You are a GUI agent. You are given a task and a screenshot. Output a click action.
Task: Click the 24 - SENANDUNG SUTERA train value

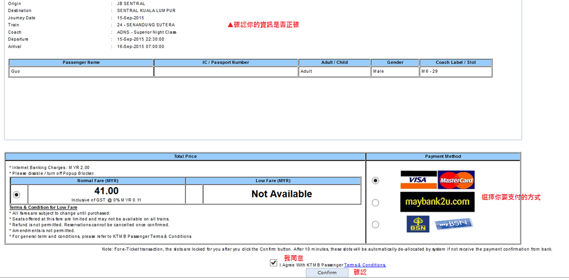pyautogui.click(x=146, y=25)
